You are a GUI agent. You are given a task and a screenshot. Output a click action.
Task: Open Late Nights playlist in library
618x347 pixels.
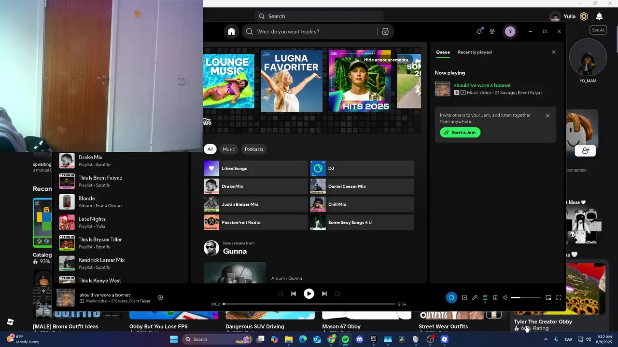120,222
